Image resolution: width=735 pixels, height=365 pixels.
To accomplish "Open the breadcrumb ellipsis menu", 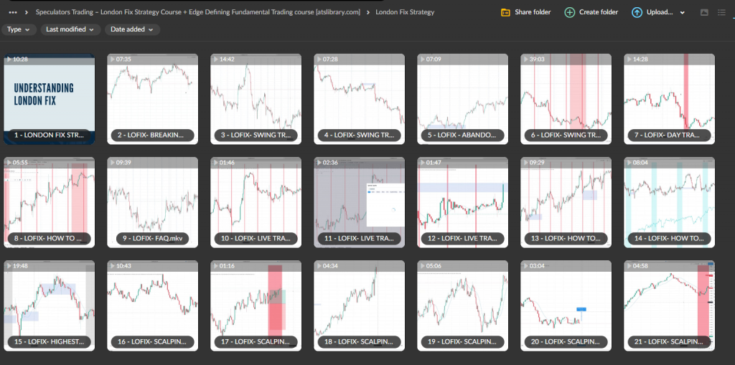I will (x=13, y=12).
